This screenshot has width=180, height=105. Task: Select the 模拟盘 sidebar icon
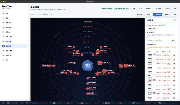click(x=4, y=32)
